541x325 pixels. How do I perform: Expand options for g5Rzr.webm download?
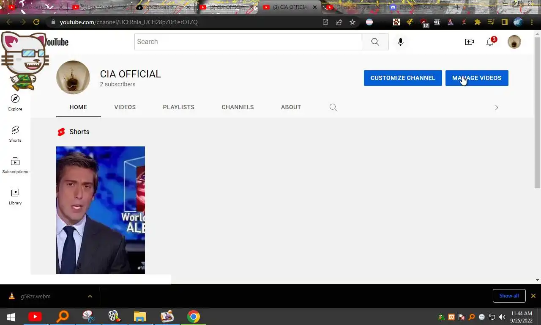(x=90, y=296)
